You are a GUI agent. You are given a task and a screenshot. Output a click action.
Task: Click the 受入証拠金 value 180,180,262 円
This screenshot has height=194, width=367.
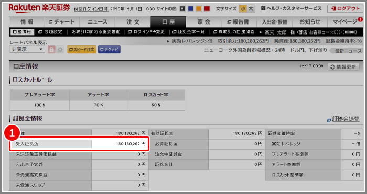click(131, 144)
